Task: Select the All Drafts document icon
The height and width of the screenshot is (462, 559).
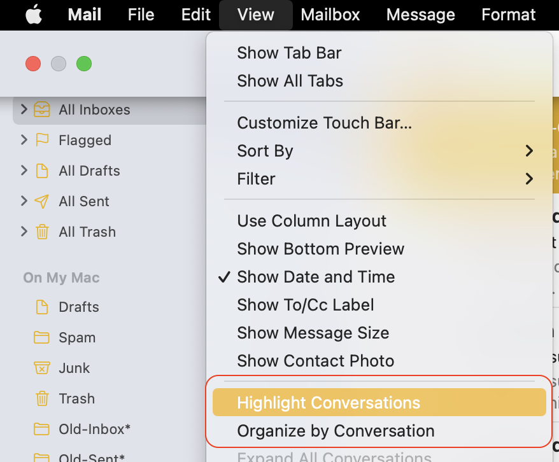Action: [x=42, y=171]
